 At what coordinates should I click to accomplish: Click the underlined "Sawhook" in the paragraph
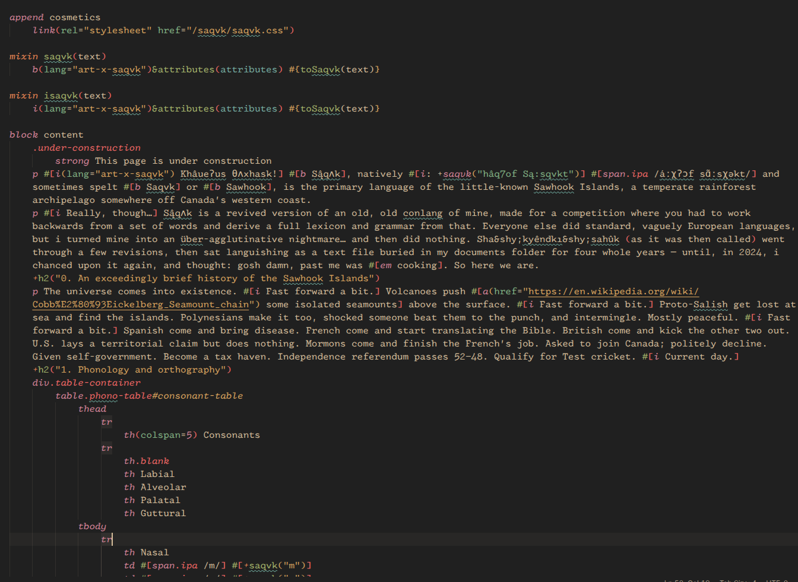point(553,187)
